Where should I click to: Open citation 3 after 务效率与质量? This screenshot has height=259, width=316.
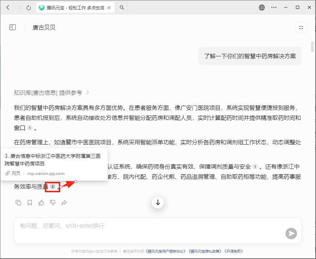coord(53,187)
